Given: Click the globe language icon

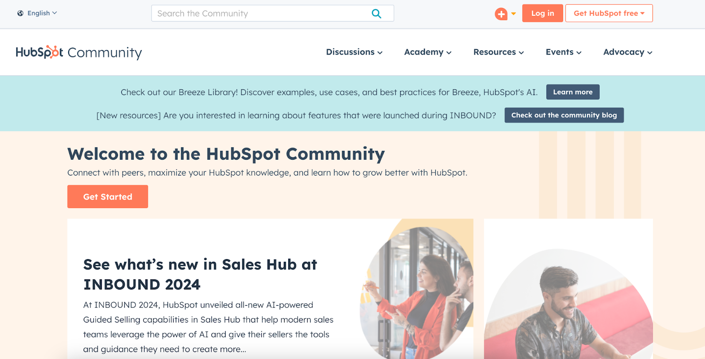Looking at the screenshot, I should click(20, 13).
